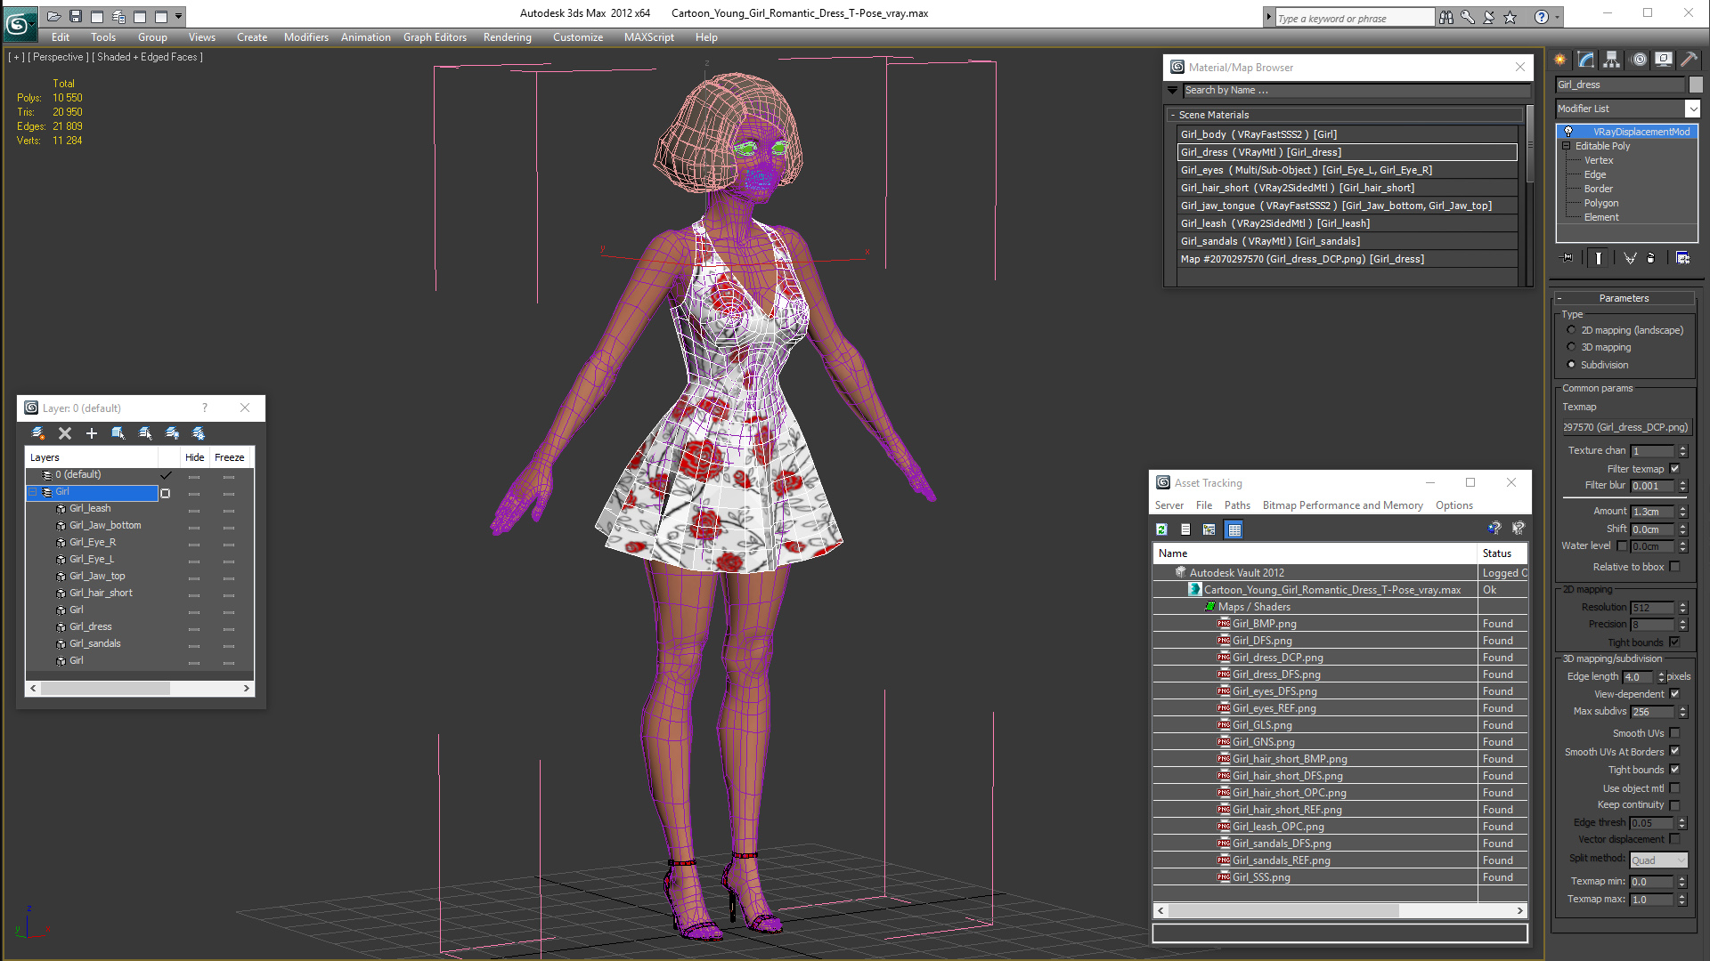This screenshot has width=1710, height=961.
Task: Click the Girl_dress object color swatch
Action: [1696, 85]
